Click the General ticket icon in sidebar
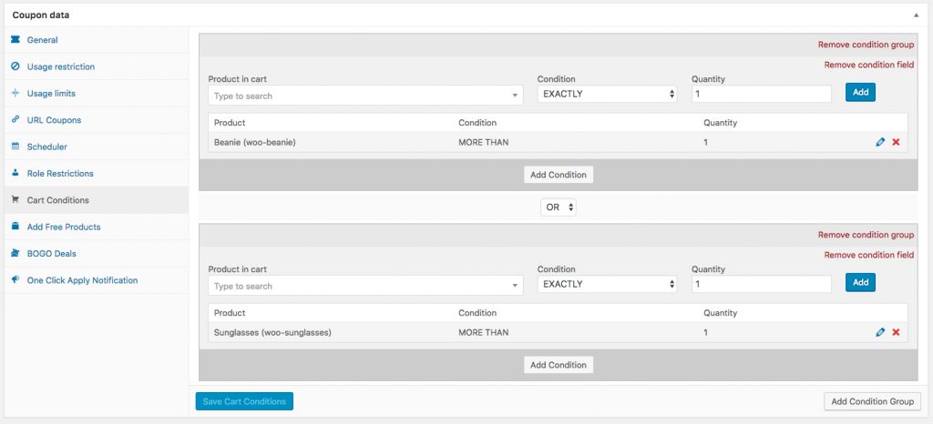The width and height of the screenshot is (933, 424). 15,40
